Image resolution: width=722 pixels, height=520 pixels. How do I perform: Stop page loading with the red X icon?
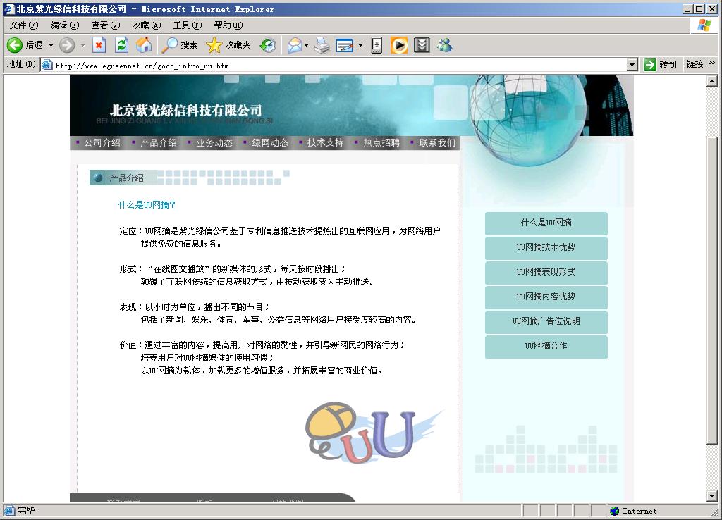point(99,45)
